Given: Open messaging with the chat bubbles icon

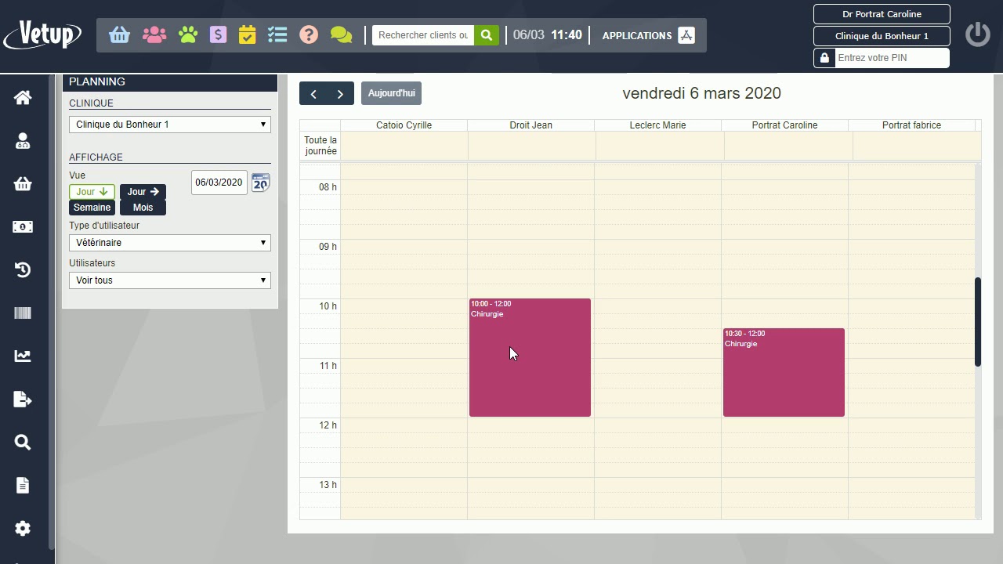Looking at the screenshot, I should pyautogui.click(x=340, y=34).
